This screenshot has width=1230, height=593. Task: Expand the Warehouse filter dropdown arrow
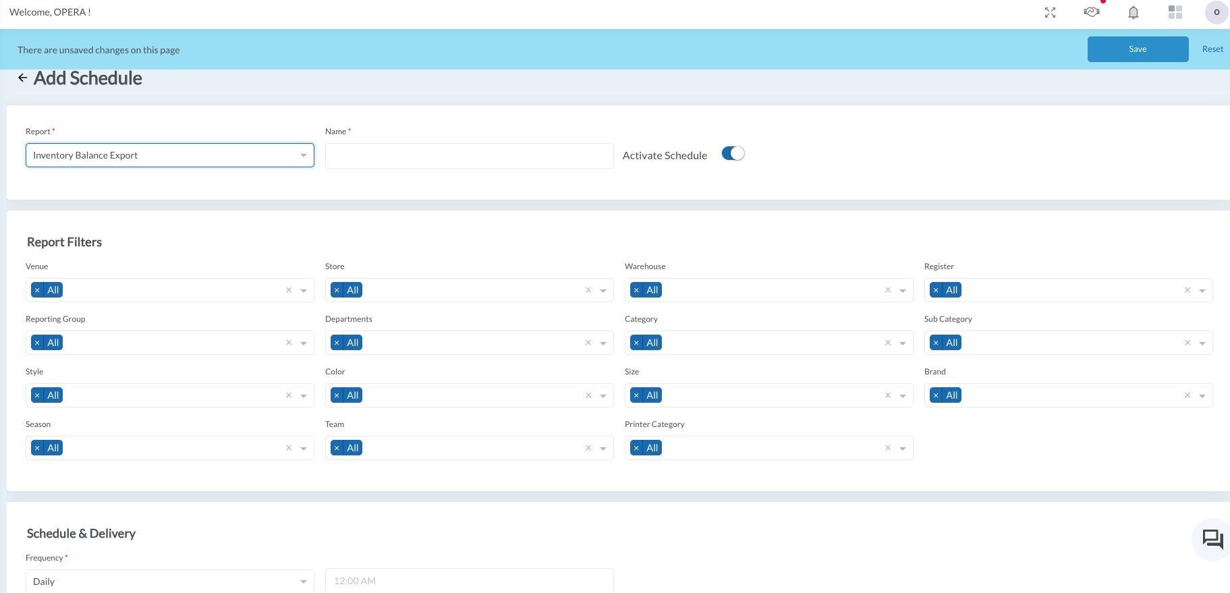tap(903, 291)
